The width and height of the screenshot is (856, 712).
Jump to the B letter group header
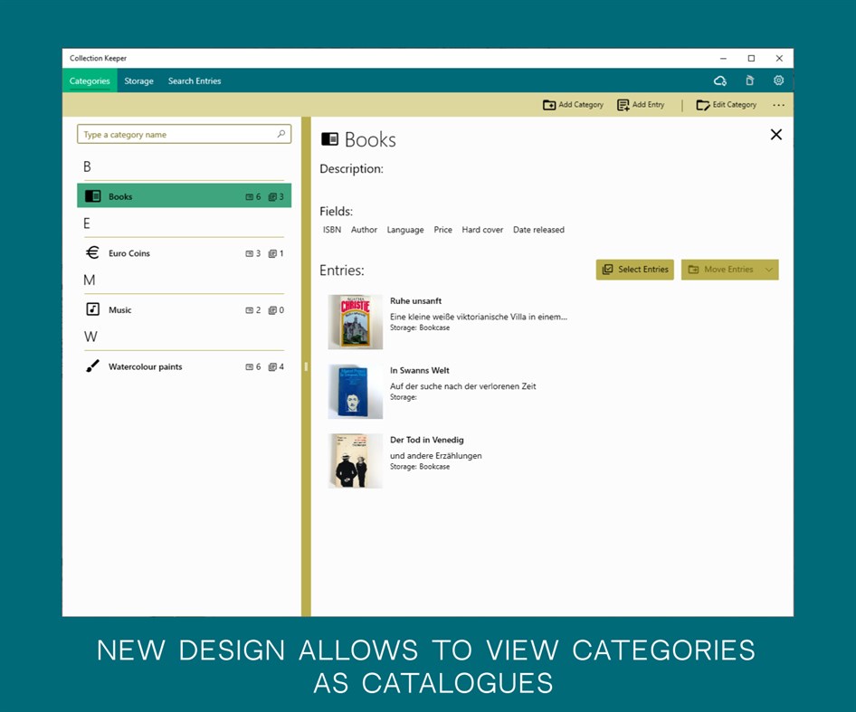87,166
